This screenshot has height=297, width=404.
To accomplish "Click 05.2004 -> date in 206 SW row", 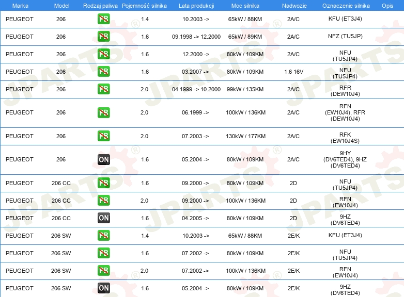I will click(195, 289).
